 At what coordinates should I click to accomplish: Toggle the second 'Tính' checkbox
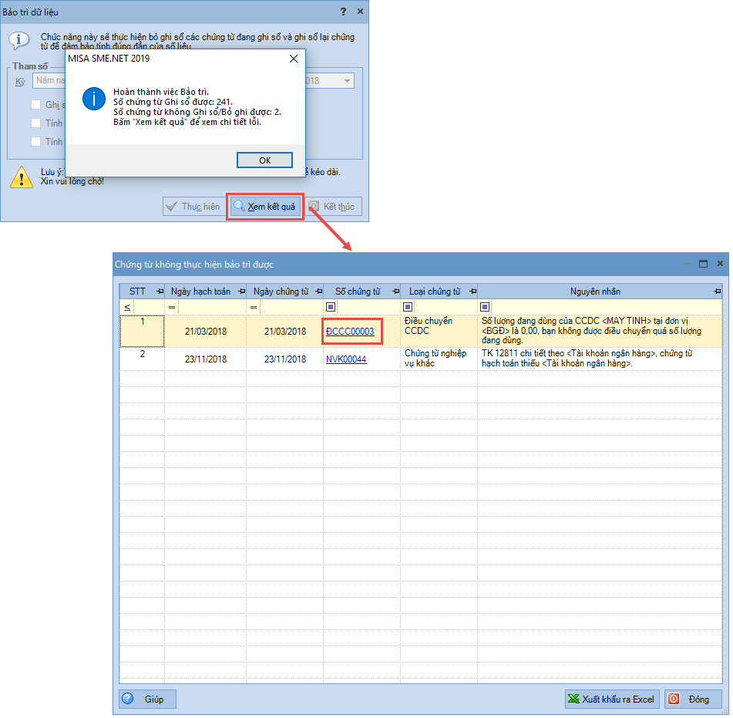[35, 142]
